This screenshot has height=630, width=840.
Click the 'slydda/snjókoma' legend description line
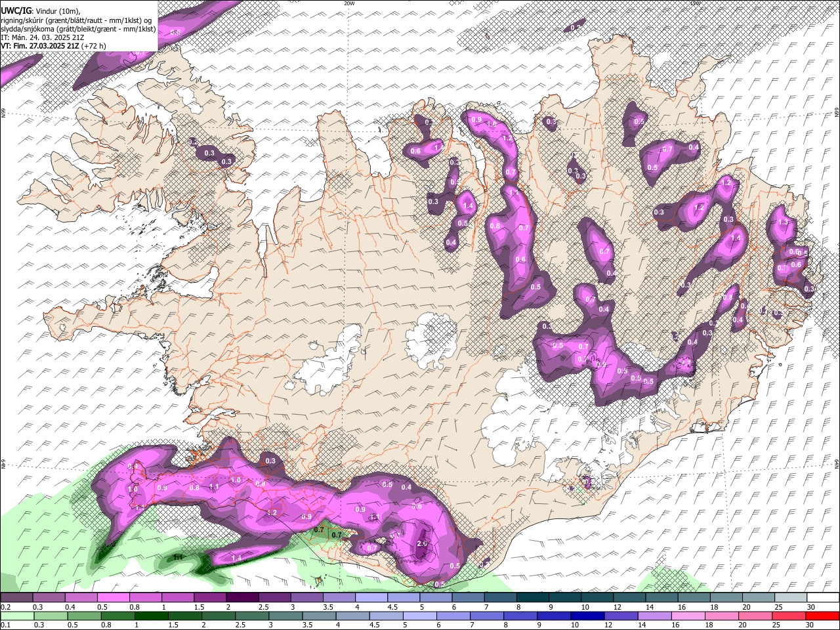tap(78, 29)
